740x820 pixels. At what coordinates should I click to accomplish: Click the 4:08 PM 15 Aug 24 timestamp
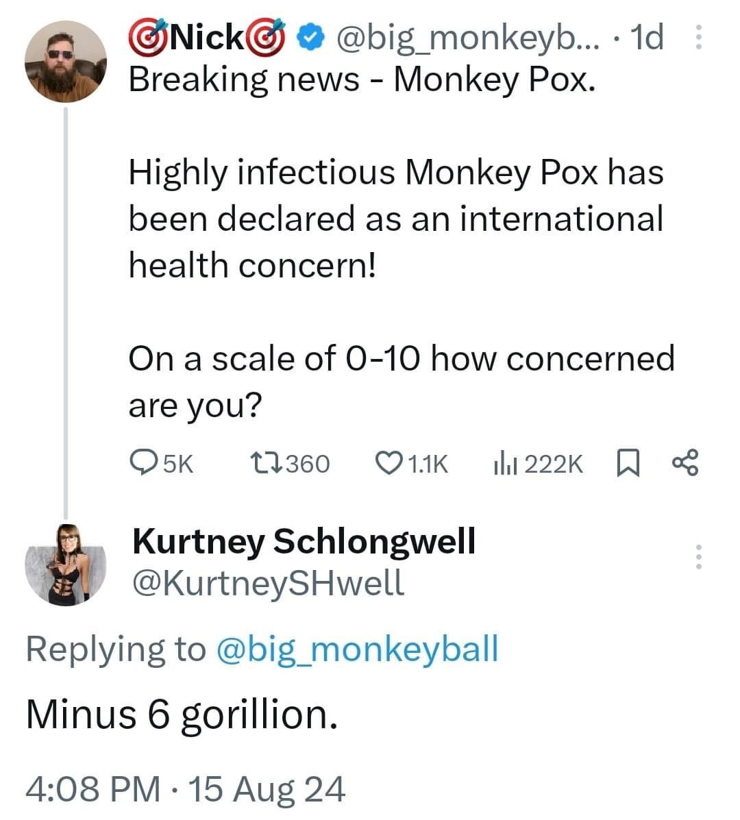point(185,788)
